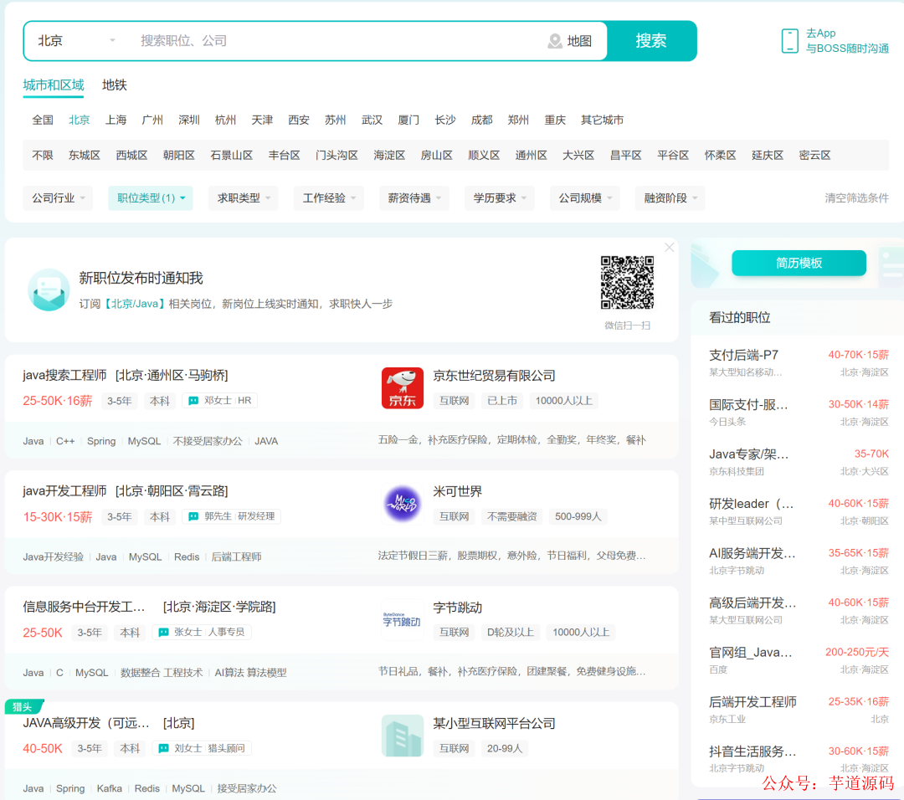The image size is (904, 800).
Task: Click the 猎头 badge on the JAVA高级开发 job
Action: tap(23, 706)
